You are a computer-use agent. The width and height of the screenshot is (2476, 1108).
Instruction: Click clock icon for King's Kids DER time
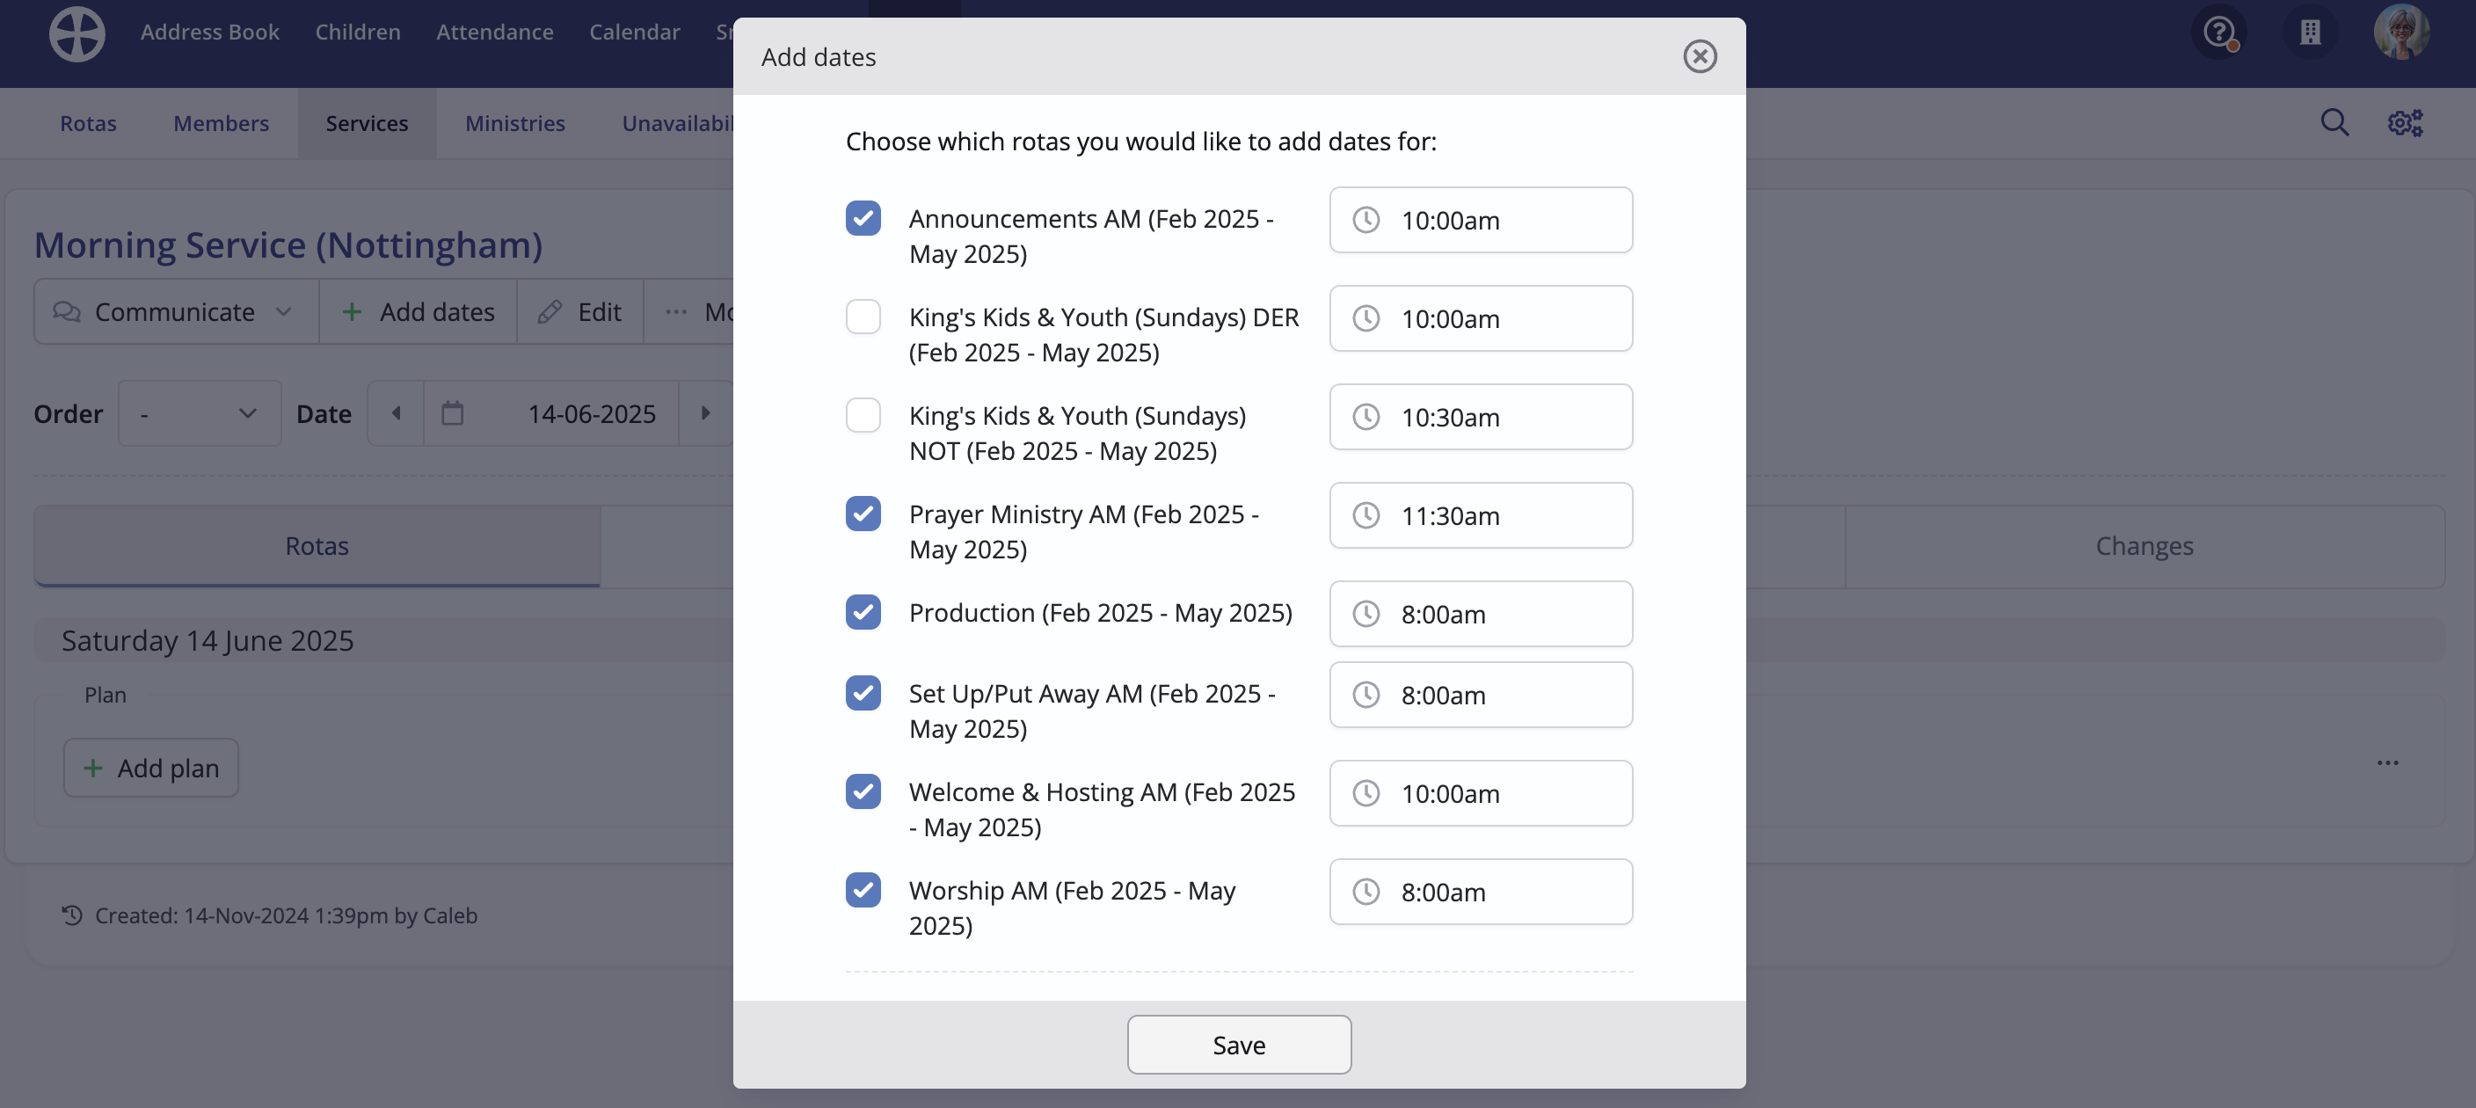[1365, 318]
